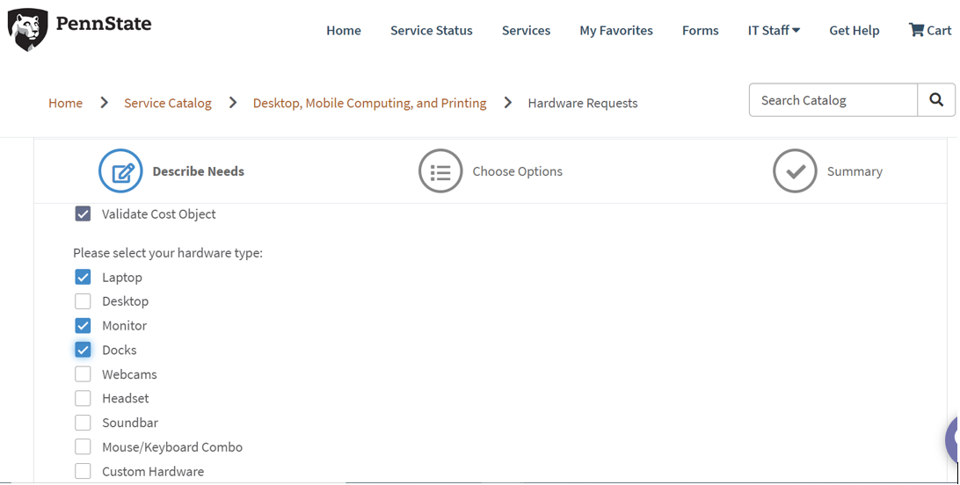Select the Describe Needs pencil step icon
This screenshot has width=960, height=485.
tap(120, 171)
